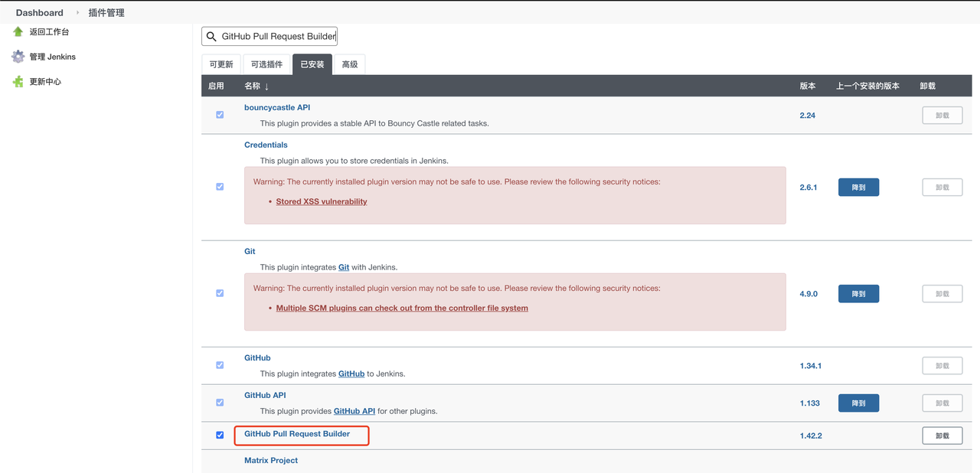Click the 插件管理 breadcrumb

[x=106, y=12]
